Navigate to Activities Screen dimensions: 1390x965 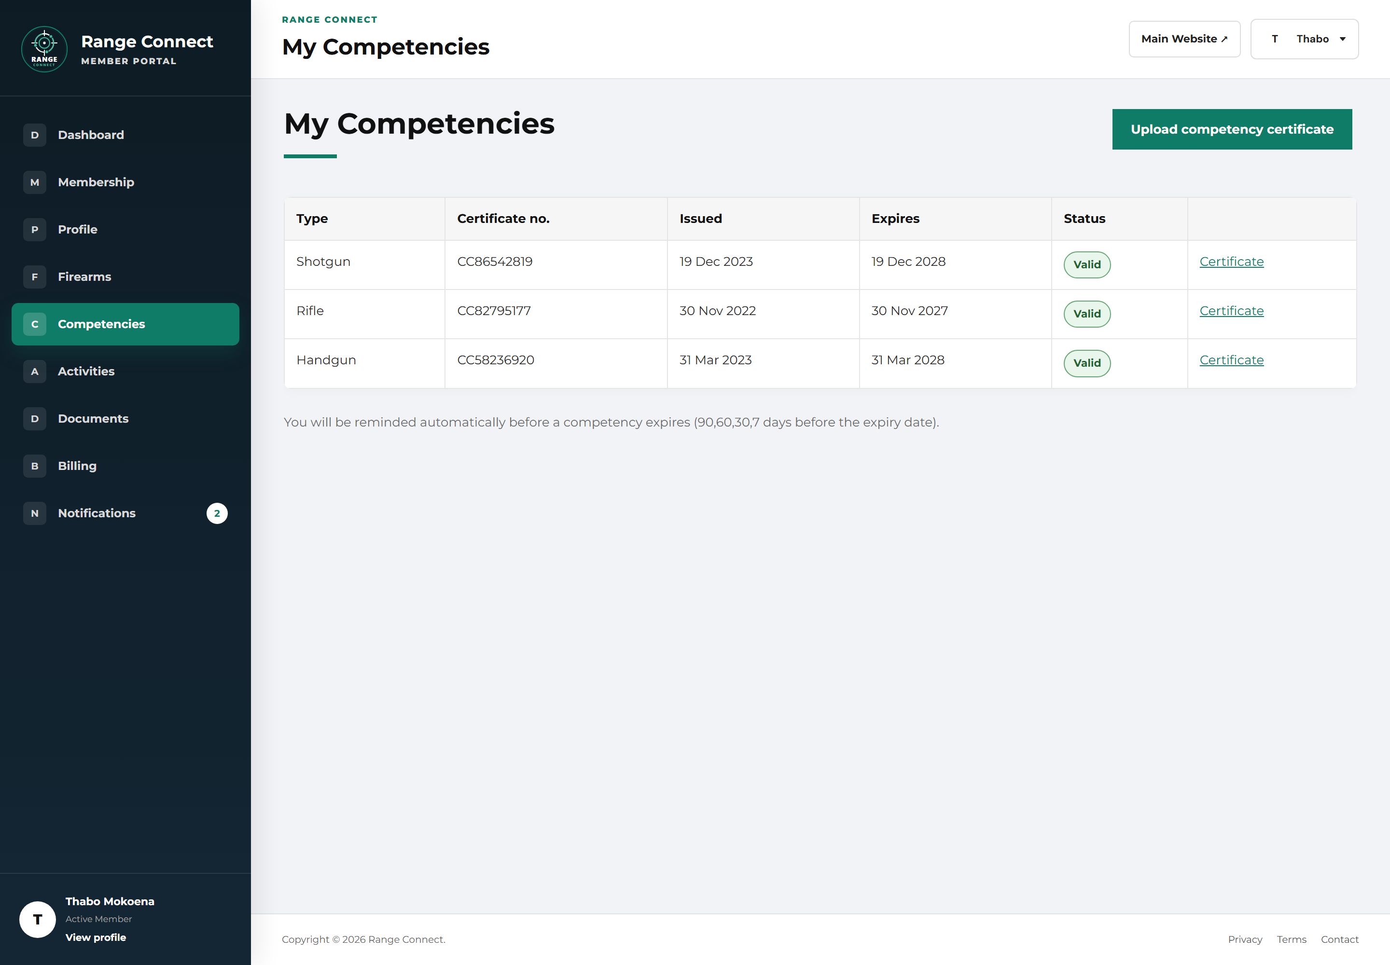pos(125,371)
